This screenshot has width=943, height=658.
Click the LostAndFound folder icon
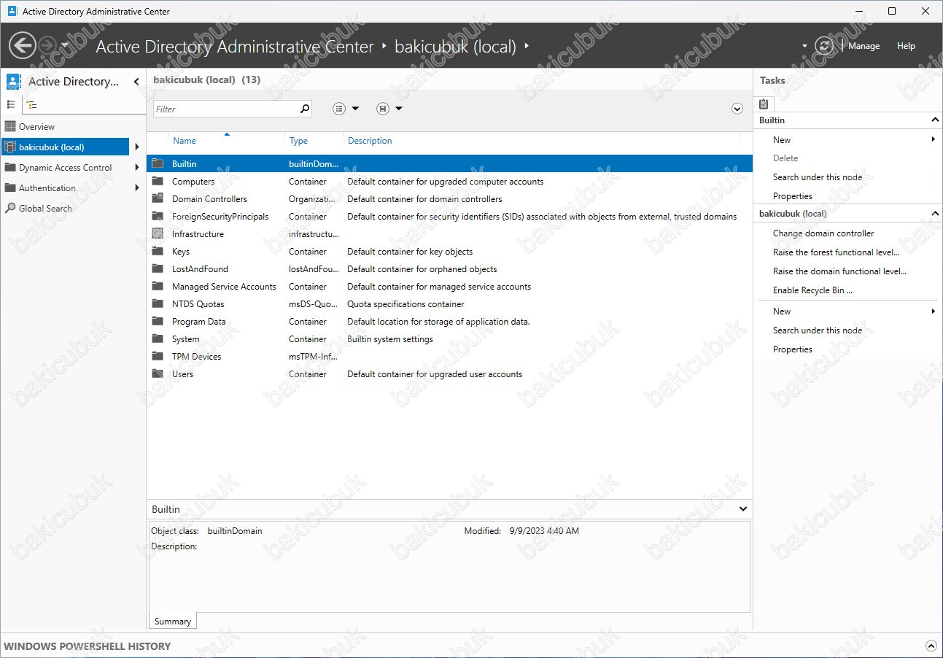click(158, 269)
